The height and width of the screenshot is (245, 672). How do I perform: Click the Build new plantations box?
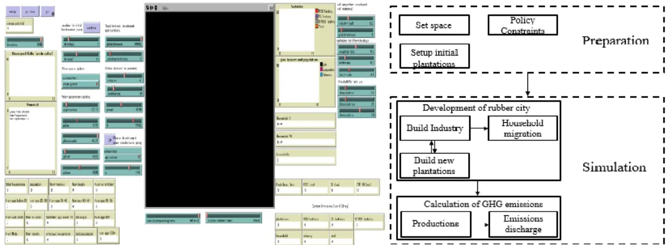click(436, 166)
